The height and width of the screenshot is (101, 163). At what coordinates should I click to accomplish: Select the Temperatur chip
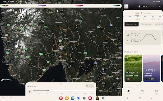tap(131, 24)
